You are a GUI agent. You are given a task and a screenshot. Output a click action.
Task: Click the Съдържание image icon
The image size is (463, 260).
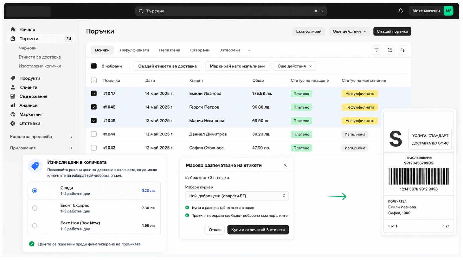point(13,96)
